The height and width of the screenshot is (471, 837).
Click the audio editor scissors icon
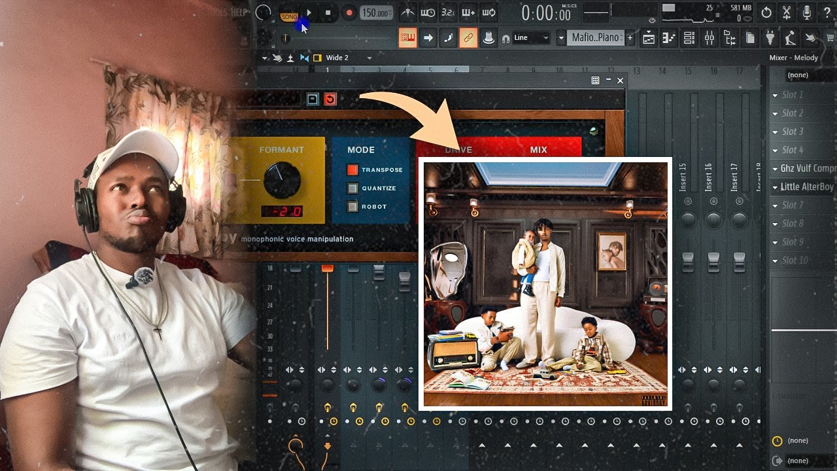(x=787, y=12)
